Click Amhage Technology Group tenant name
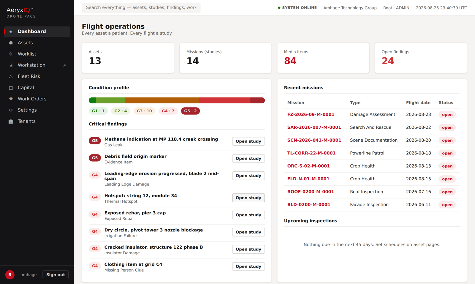 click(x=350, y=8)
